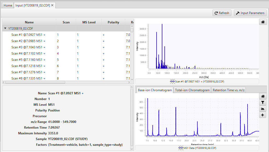269x152 pixels.
Task: Click the scan table vertical scrollbar thumb
Action: (132, 30)
